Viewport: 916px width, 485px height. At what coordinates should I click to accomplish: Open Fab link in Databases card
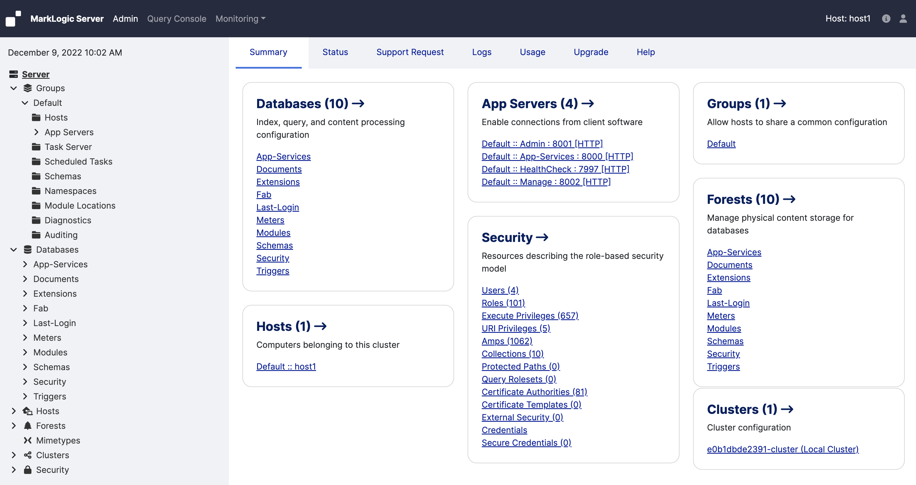tap(264, 194)
